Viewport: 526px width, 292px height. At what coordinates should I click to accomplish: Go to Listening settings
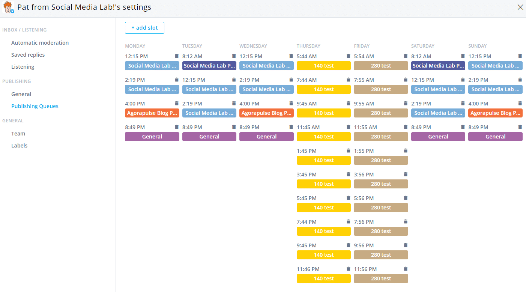(x=23, y=67)
